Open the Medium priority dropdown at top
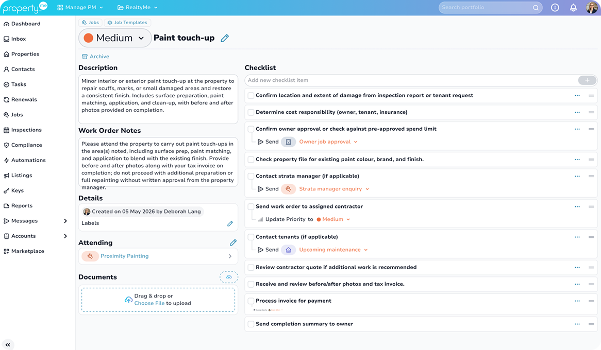This screenshot has width=601, height=350. [114, 38]
